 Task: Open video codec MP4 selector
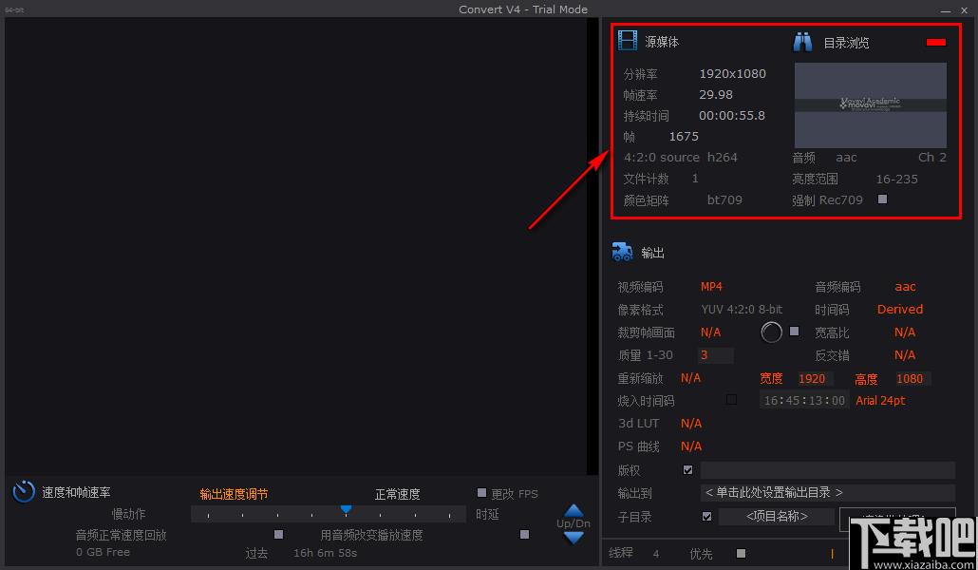click(x=711, y=286)
